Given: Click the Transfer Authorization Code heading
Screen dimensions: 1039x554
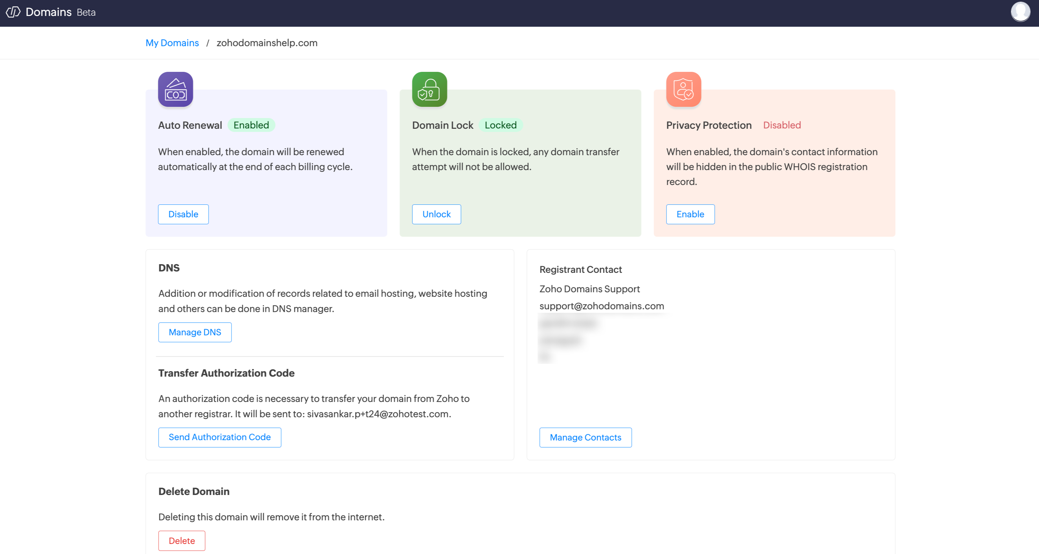Looking at the screenshot, I should (x=226, y=373).
